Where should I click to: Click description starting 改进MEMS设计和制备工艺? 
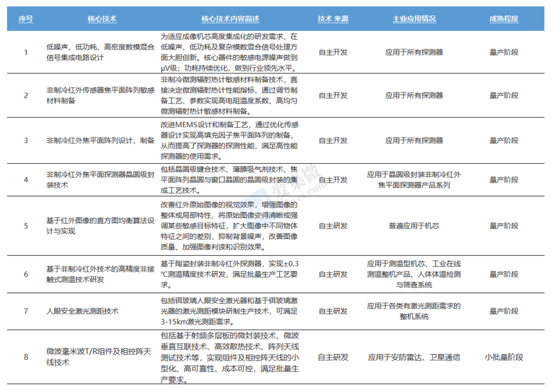(x=230, y=141)
